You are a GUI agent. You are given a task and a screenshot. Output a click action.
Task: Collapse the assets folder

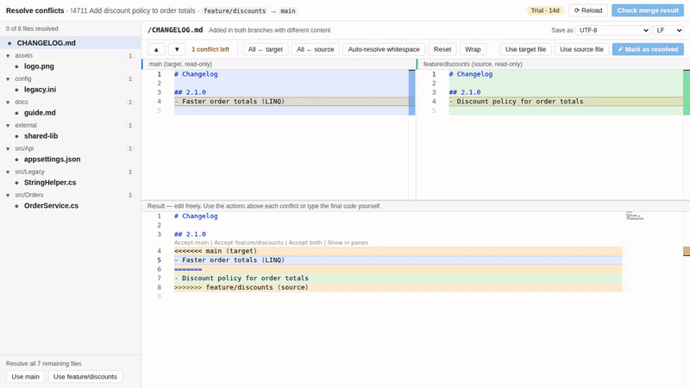[x=8, y=55]
